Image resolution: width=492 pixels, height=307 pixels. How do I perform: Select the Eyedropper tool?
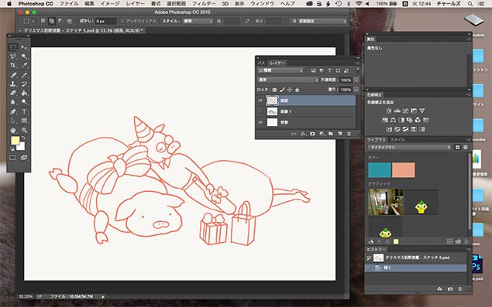pyautogui.click(x=25, y=66)
